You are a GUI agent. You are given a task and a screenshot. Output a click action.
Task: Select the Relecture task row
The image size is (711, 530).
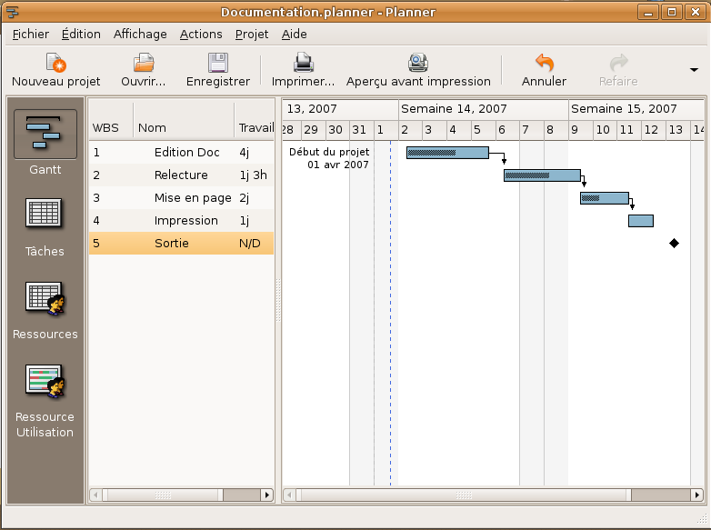click(181, 175)
